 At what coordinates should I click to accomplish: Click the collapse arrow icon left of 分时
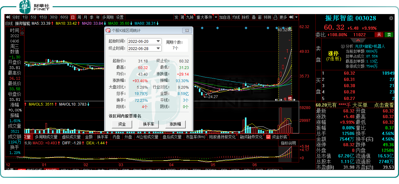(8, 17)
